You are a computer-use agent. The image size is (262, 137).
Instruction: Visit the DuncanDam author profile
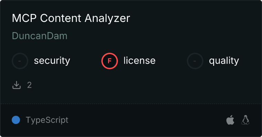point(40,36)
